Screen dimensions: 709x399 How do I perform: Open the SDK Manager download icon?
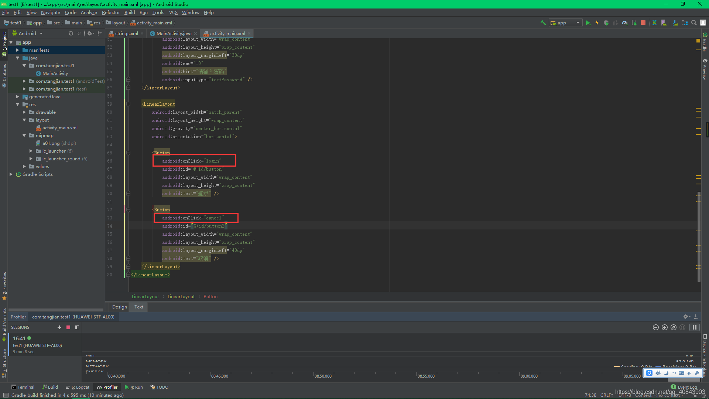675,23
